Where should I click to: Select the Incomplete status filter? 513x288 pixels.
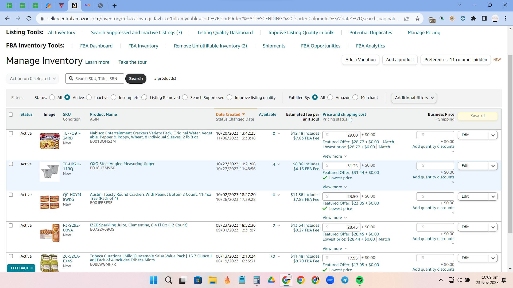[x=114, y=97]
